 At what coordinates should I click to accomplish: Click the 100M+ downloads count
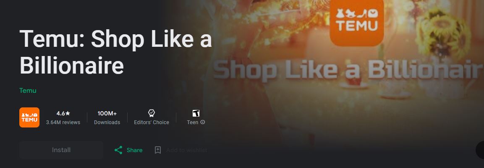coord(107,113)
